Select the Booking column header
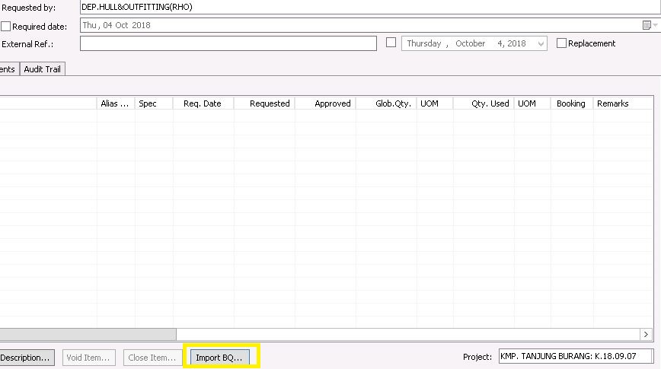 (571, 103)
